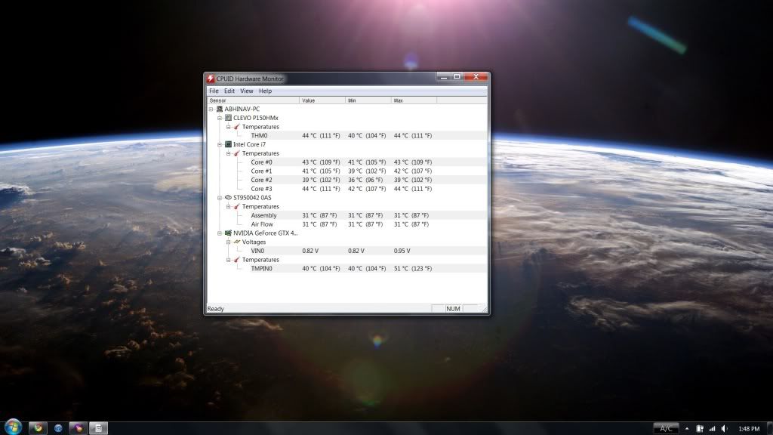Select the CLEVO P150HMx label
Image resolution: width=773 pixels, height=435 pixels.
[x=256, y=118]
